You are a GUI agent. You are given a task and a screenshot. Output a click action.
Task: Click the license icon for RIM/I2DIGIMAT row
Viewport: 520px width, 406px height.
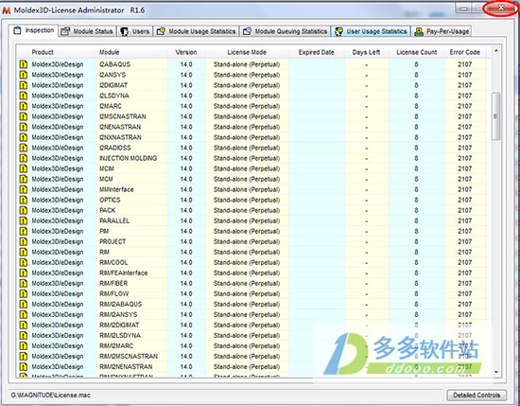click(23, 325)
